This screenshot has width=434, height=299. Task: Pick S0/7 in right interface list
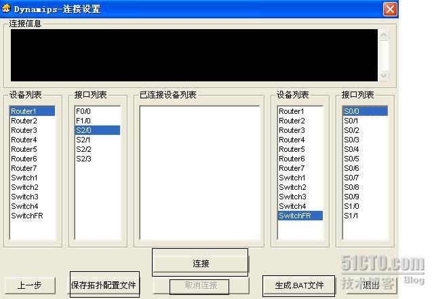tap(366, 178)
